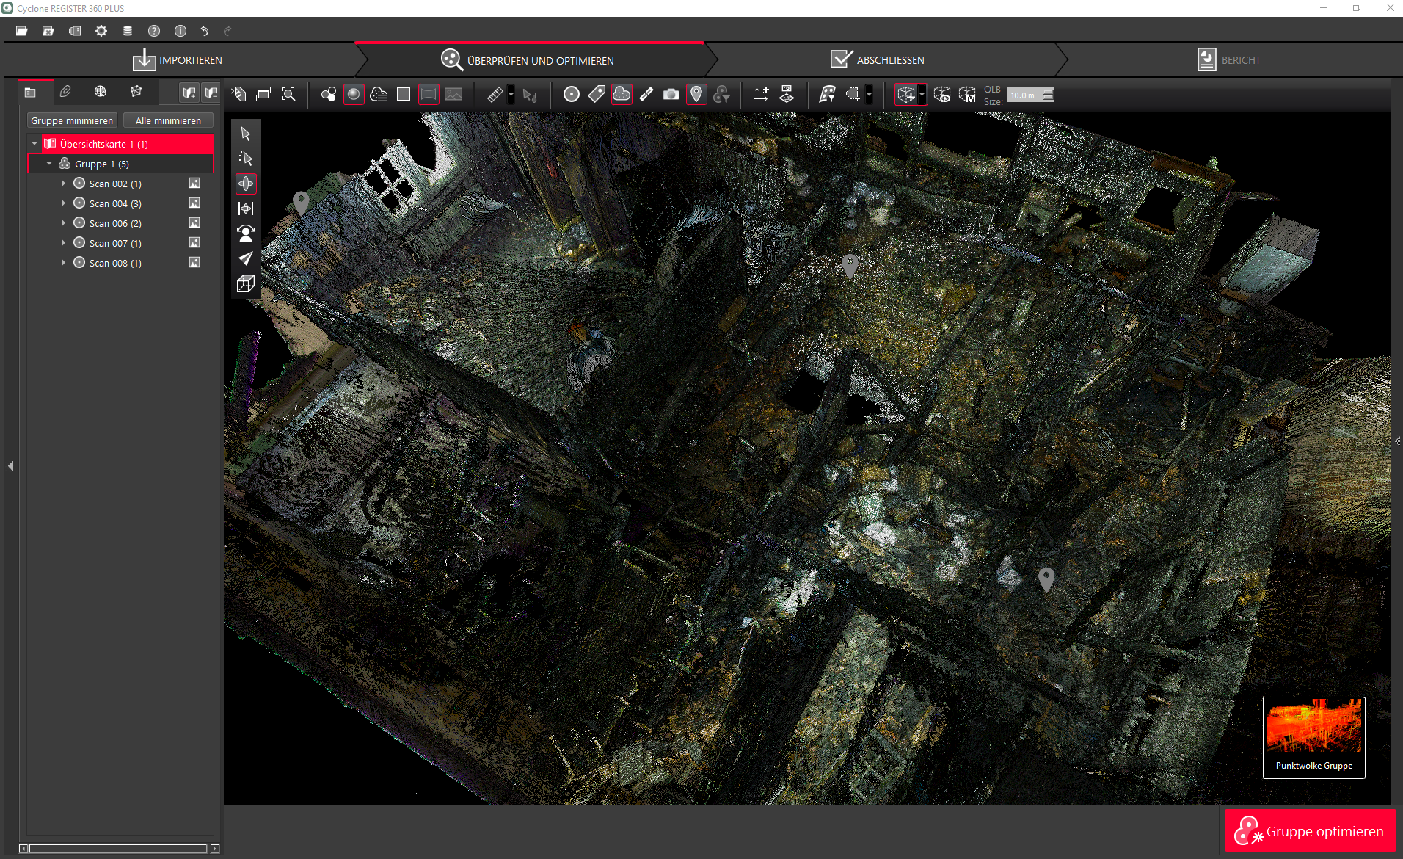The height and width of the screenshot is (859, 1403).
Task: Toggle the scan position pin markers
Action: click(696, 95)
